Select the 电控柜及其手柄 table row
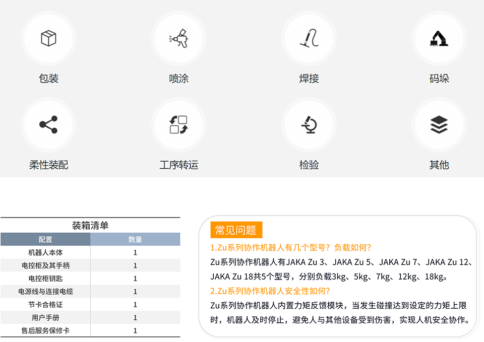Screen dimensions: 484x342 (45, 265)
